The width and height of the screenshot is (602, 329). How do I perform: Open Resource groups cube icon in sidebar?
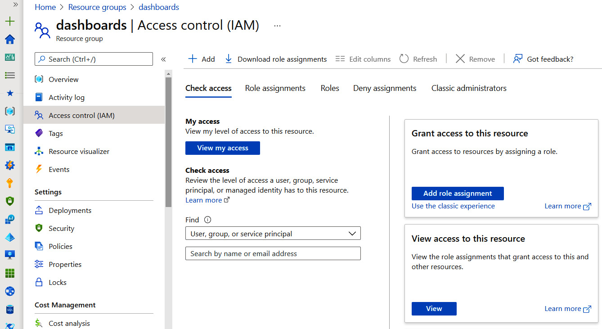(10, 111)
